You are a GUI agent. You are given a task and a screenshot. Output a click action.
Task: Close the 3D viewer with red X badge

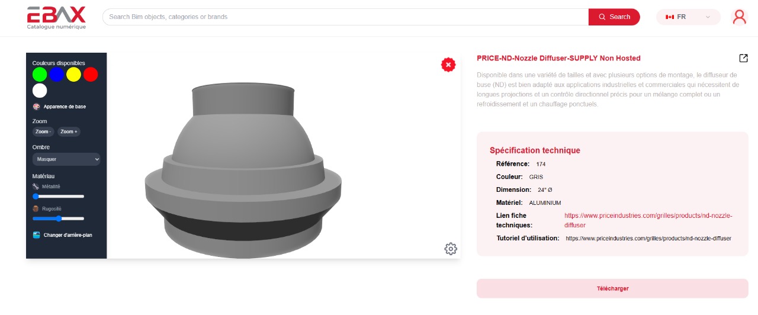pos(448,65)
